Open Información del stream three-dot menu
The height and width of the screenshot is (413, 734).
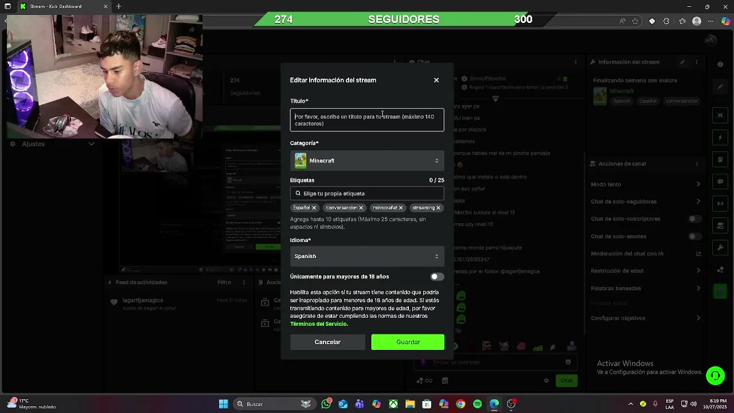click(697, 62)
